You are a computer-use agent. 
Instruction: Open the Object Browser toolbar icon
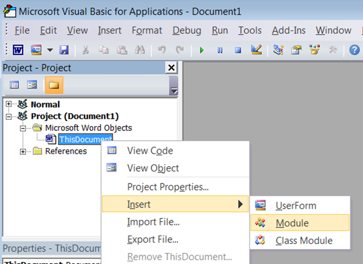point(314,50)
